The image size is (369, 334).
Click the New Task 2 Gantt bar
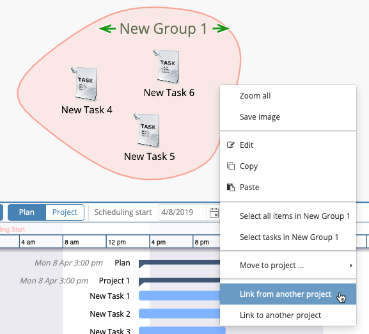179,314
